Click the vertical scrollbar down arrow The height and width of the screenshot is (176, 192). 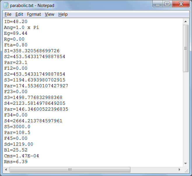tap(186, 163)
